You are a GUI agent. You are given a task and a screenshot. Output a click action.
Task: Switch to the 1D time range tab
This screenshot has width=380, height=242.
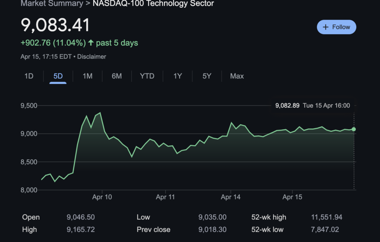point(29,76)
